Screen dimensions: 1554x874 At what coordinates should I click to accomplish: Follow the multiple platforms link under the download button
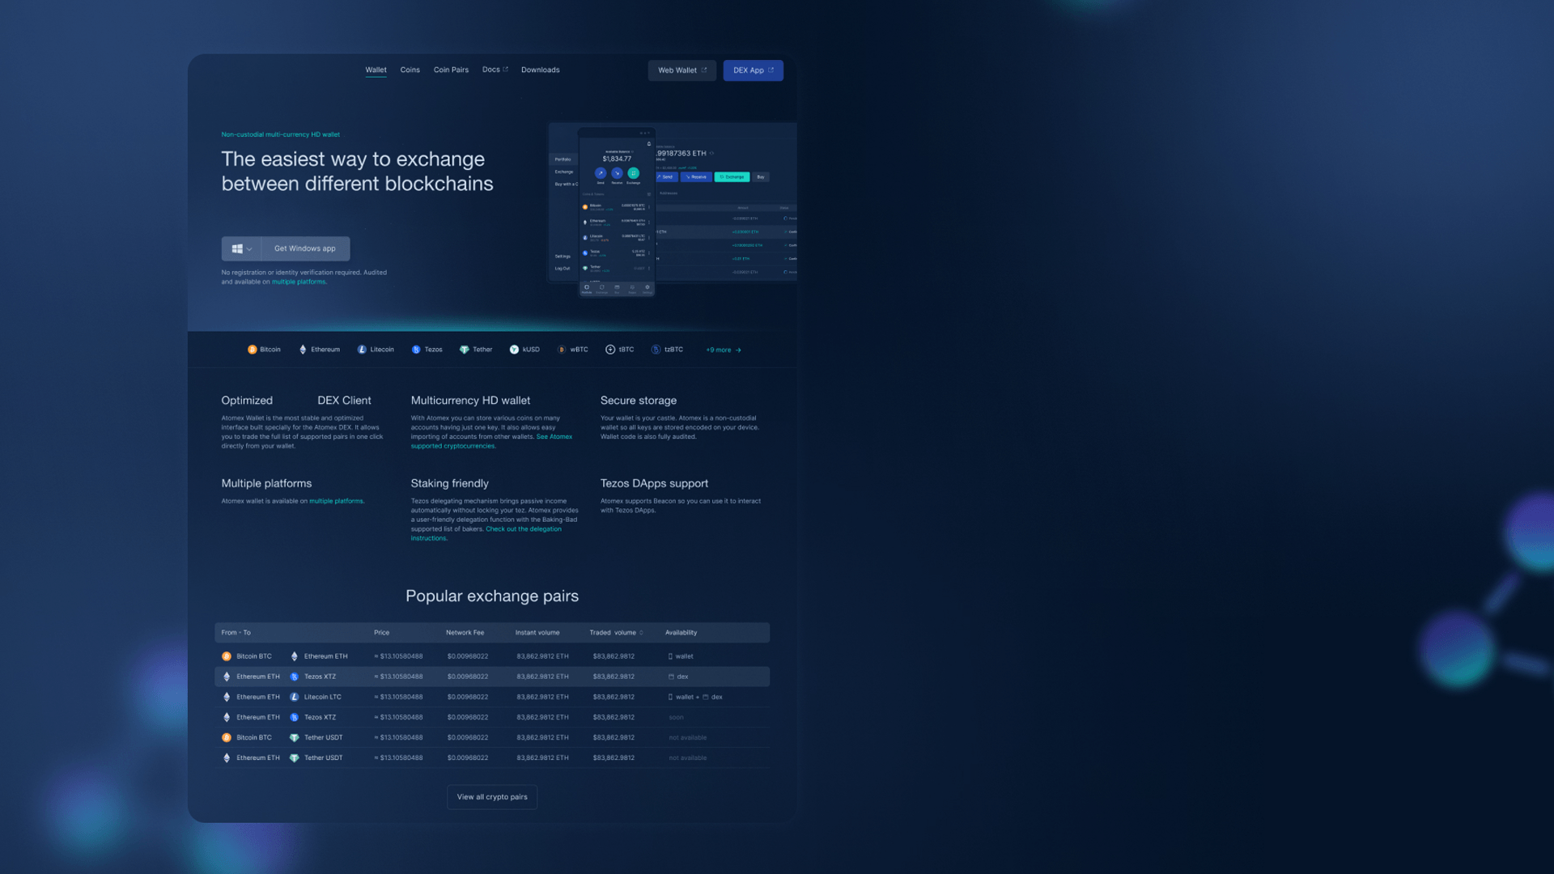click(x=299, y=282)
